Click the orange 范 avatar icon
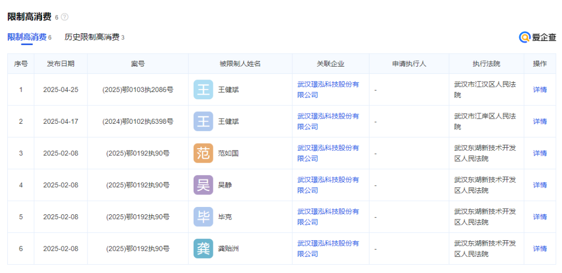This screenshot has width=562, height=273. (203, 153)
